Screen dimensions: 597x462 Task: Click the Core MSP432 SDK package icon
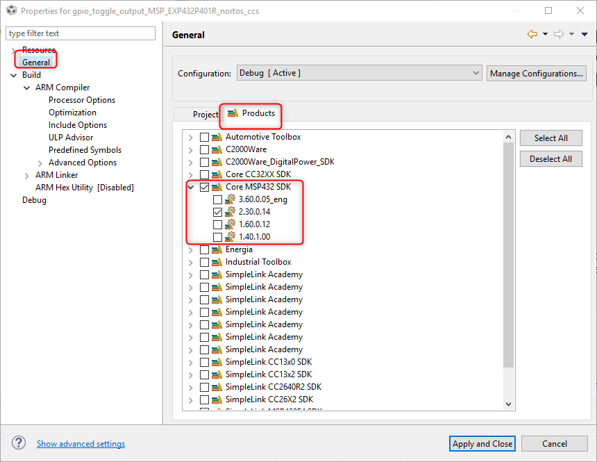[x=217, y=187]
